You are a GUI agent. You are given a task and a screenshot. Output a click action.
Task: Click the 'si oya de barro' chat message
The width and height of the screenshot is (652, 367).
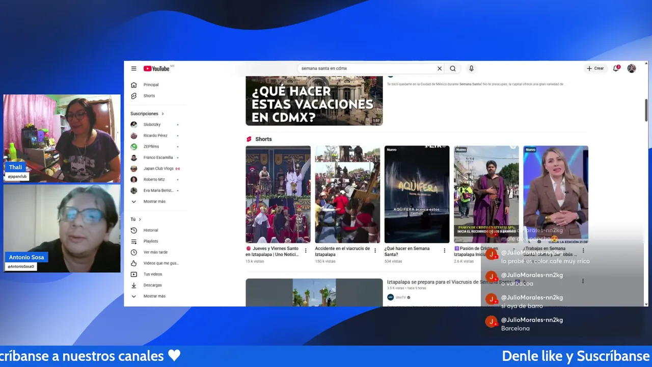pos(522,306)
